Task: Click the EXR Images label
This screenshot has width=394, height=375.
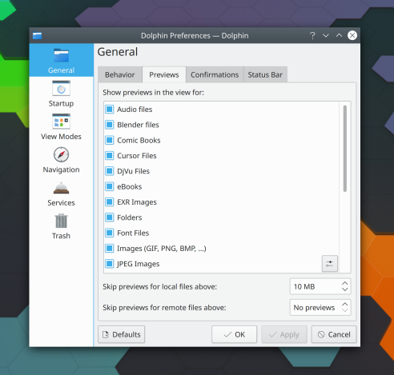Action: pyautogui.click(x=137, y=202)
